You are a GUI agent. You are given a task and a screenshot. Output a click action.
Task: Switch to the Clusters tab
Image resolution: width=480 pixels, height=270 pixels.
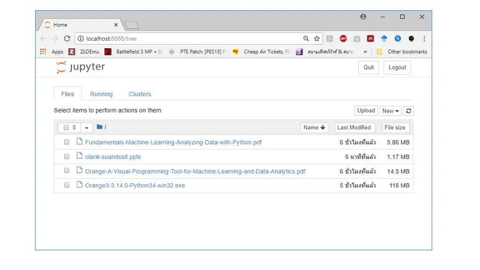tap(140, 94)
